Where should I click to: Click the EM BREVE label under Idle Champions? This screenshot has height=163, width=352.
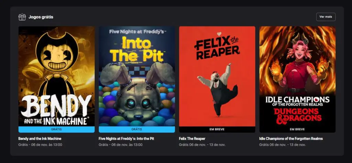point(297,129)
